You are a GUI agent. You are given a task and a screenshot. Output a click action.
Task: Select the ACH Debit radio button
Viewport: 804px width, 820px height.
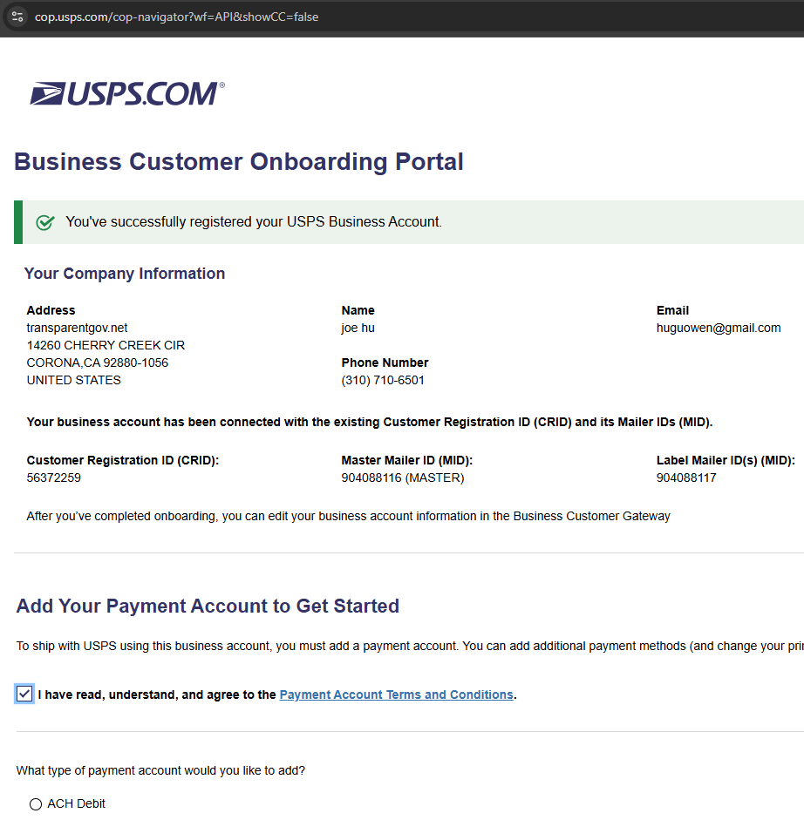(36, 804)
